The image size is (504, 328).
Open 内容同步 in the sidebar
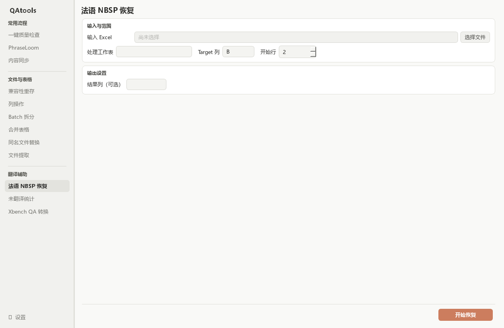coord(37,60)
